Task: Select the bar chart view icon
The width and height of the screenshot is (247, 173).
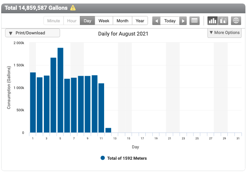Action: pos(213,21)
